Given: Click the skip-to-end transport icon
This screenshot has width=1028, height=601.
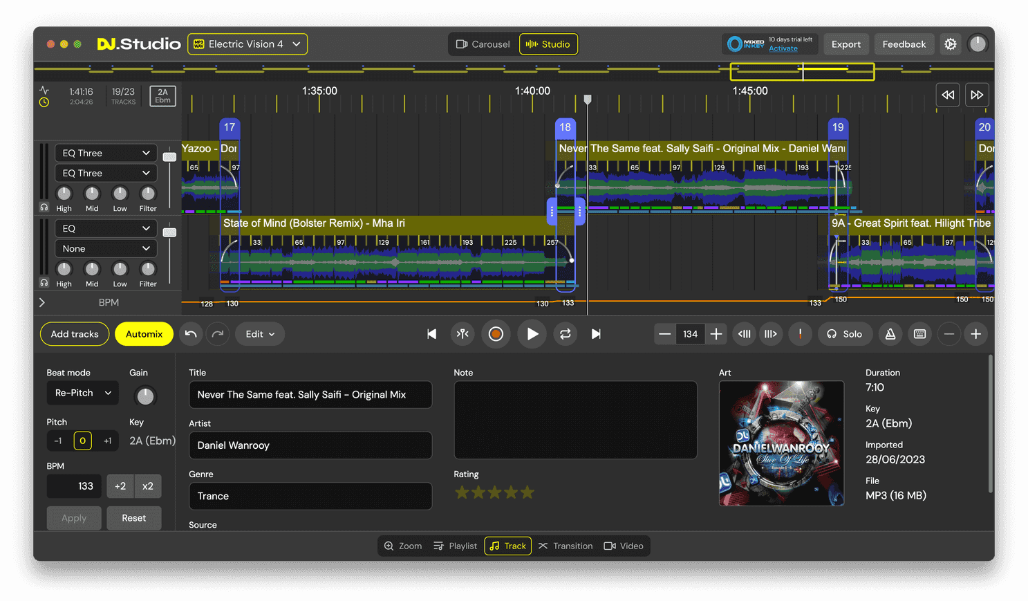Looking at the screenshot, I should coord(595,334).
